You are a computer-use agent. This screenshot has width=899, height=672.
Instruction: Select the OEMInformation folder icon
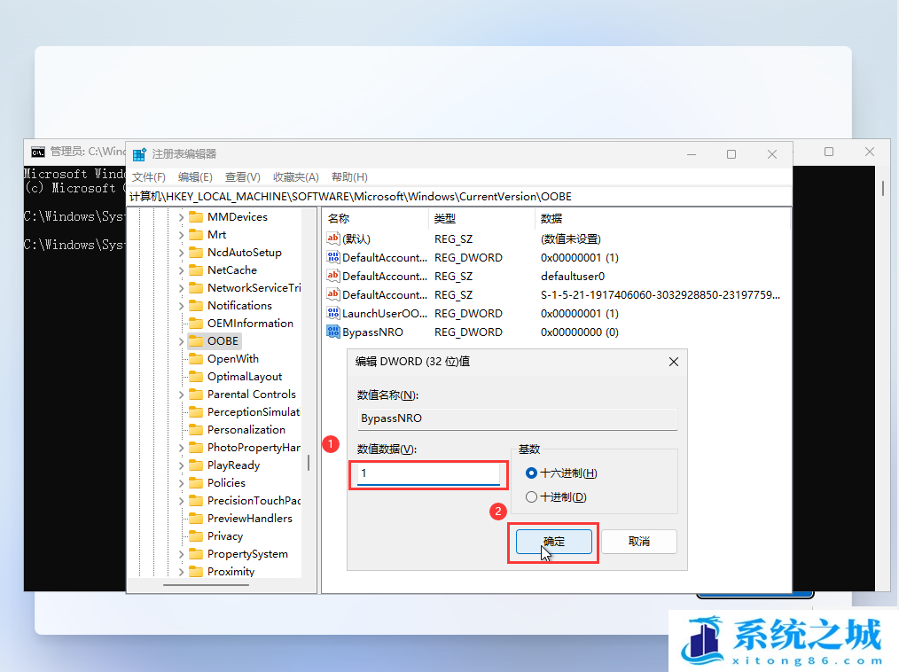(196, 324)
